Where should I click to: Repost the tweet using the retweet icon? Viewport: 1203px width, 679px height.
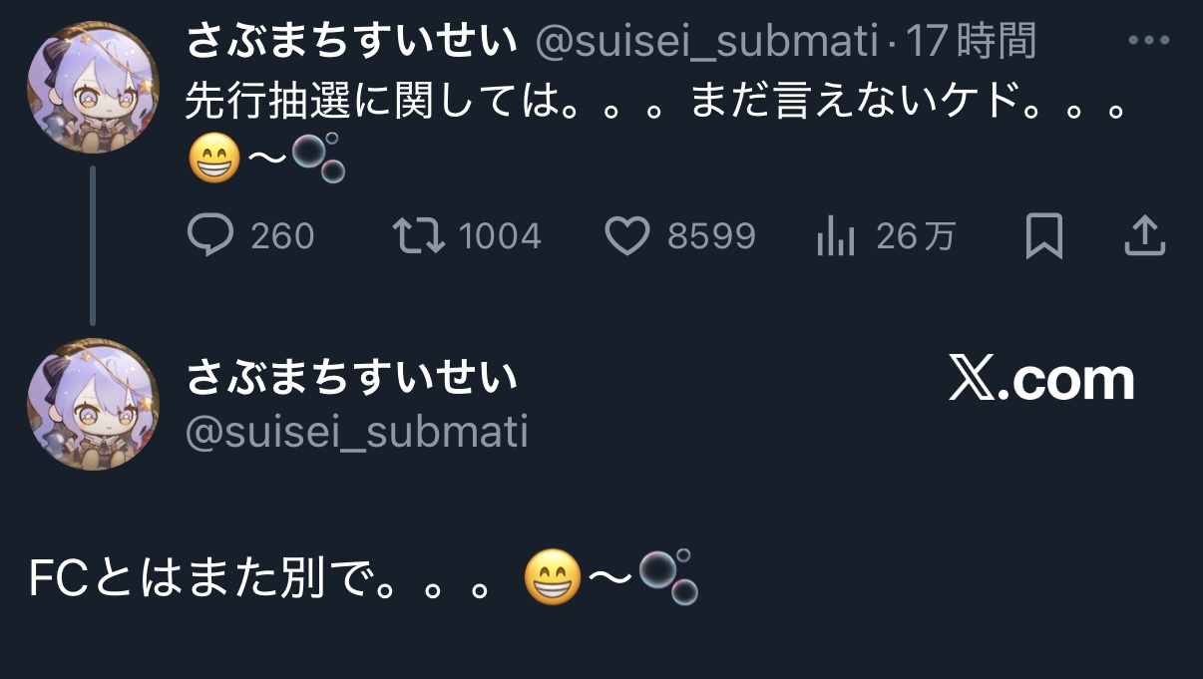(x=416, y=236)
